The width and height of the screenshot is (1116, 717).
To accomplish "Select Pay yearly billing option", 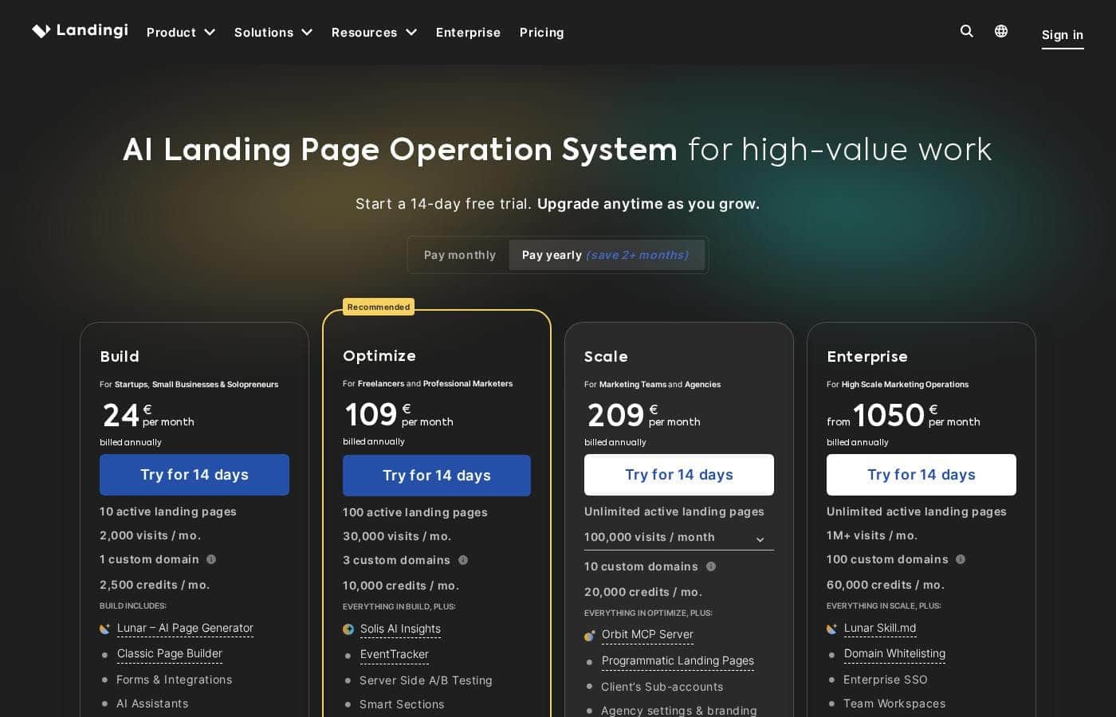I will click(x=606, y=255).
